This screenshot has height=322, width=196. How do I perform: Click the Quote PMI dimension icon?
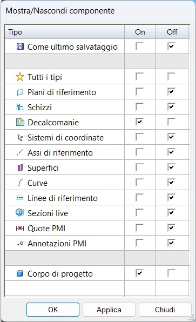point(20,229)
